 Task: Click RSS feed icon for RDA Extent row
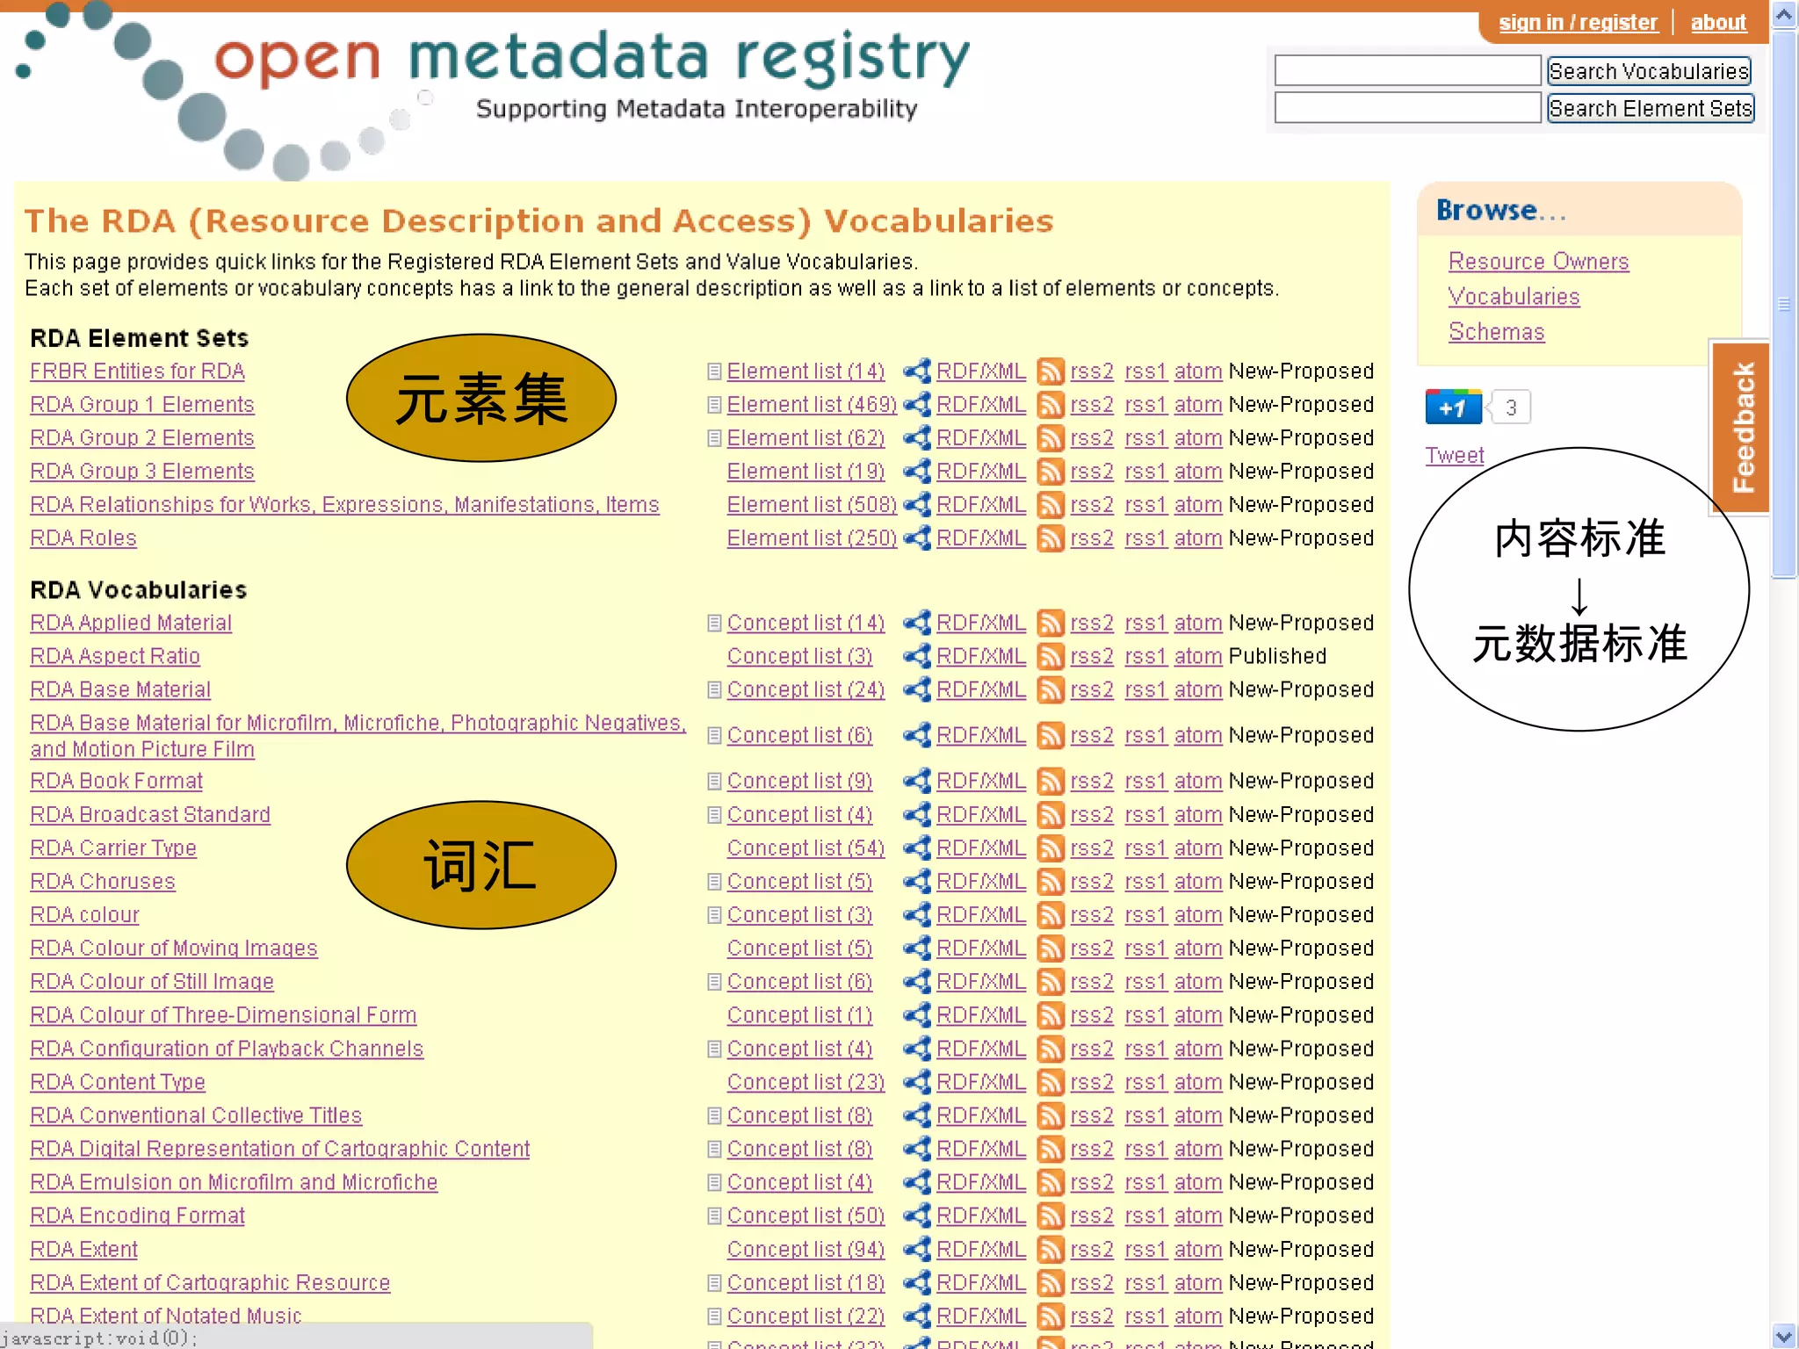click(x=1050, y=1250)
